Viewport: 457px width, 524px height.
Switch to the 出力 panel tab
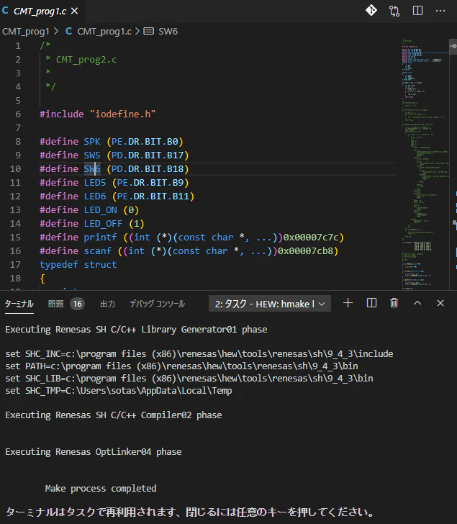(107, 304)
